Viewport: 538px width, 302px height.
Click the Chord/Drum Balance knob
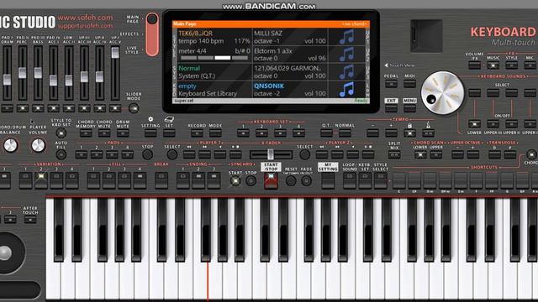click(x=10, y=145)
